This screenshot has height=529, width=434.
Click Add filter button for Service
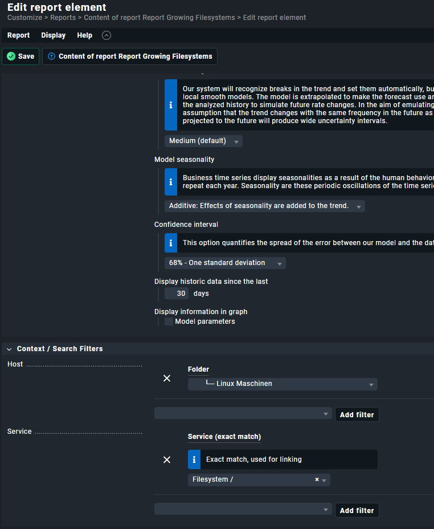(x=357, y=511)
